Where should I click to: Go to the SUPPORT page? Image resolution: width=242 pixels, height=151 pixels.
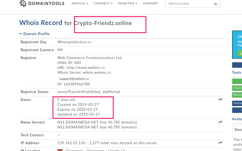(x=150, y=3)
